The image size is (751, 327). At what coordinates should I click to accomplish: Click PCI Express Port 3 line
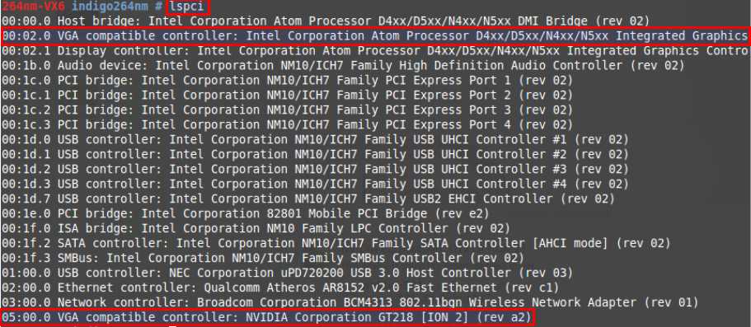(x=287, y=110)
